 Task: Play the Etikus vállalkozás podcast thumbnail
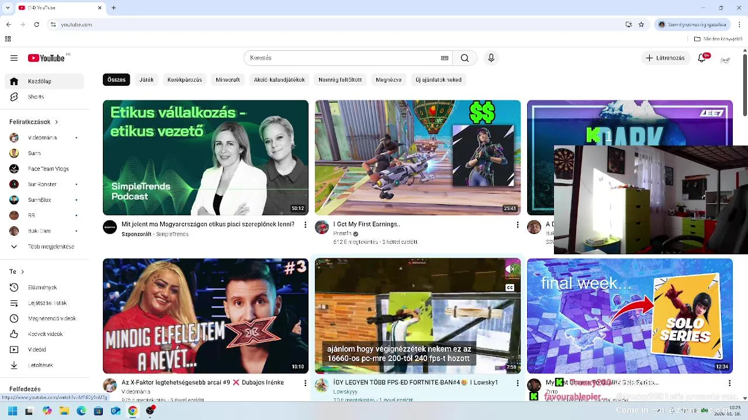[206, 157]
